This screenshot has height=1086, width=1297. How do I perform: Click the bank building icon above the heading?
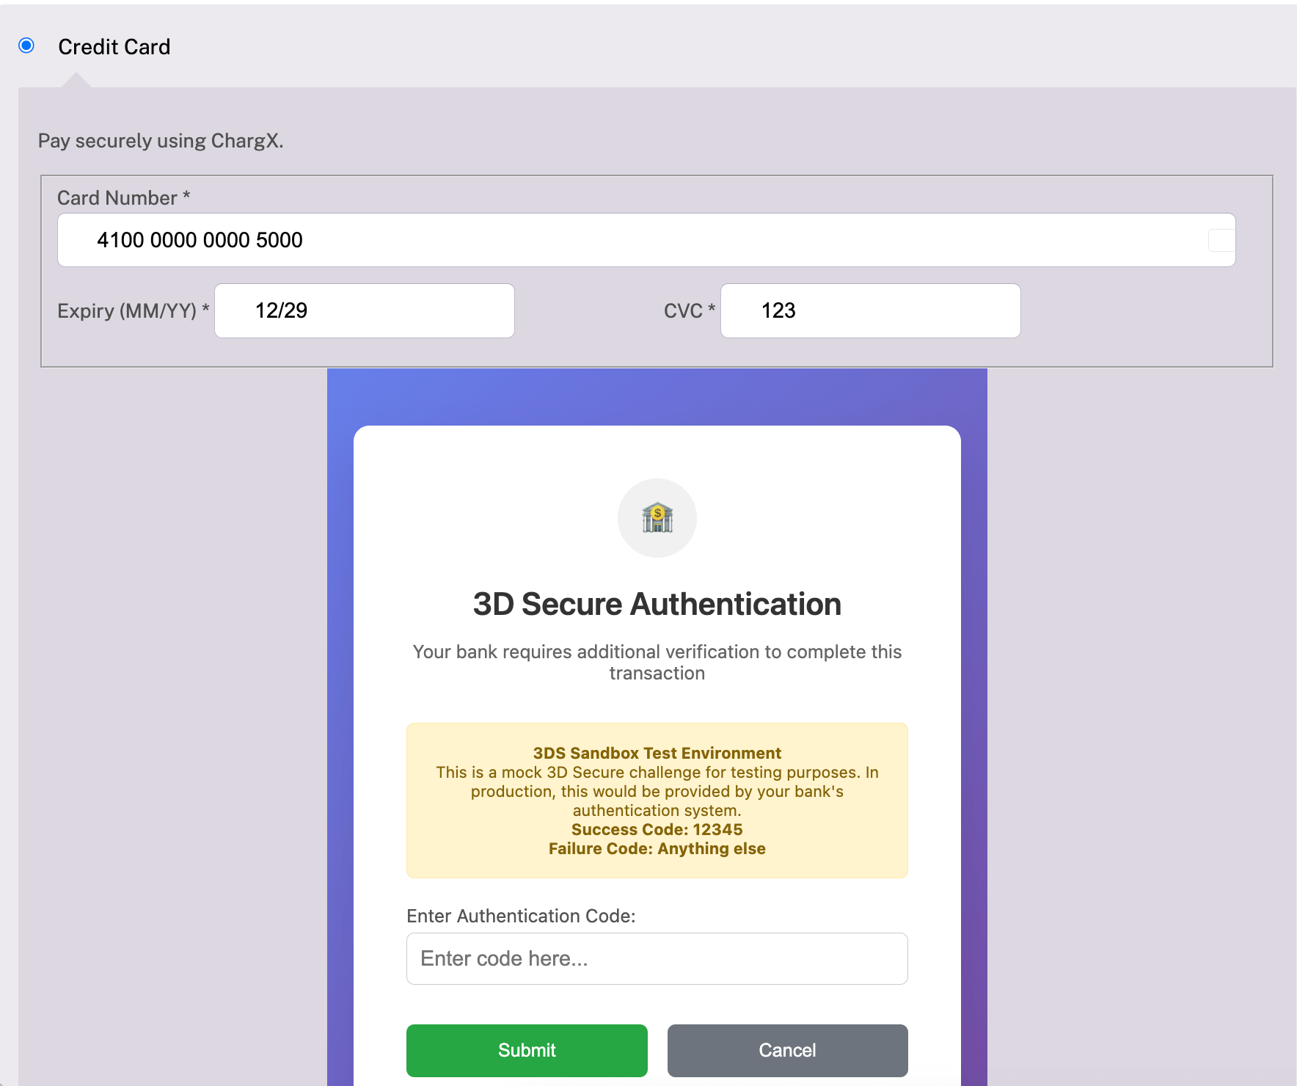(657, 517)
